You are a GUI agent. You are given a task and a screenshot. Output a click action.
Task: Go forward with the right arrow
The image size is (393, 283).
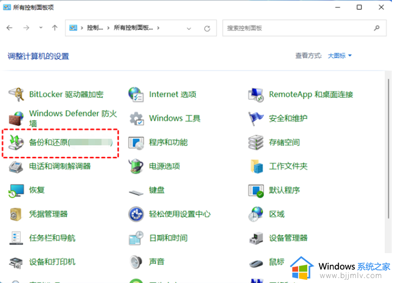pyautogui.click(x=26, y=28)
